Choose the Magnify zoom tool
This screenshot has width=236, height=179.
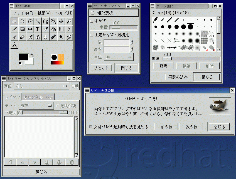[69, 21]
